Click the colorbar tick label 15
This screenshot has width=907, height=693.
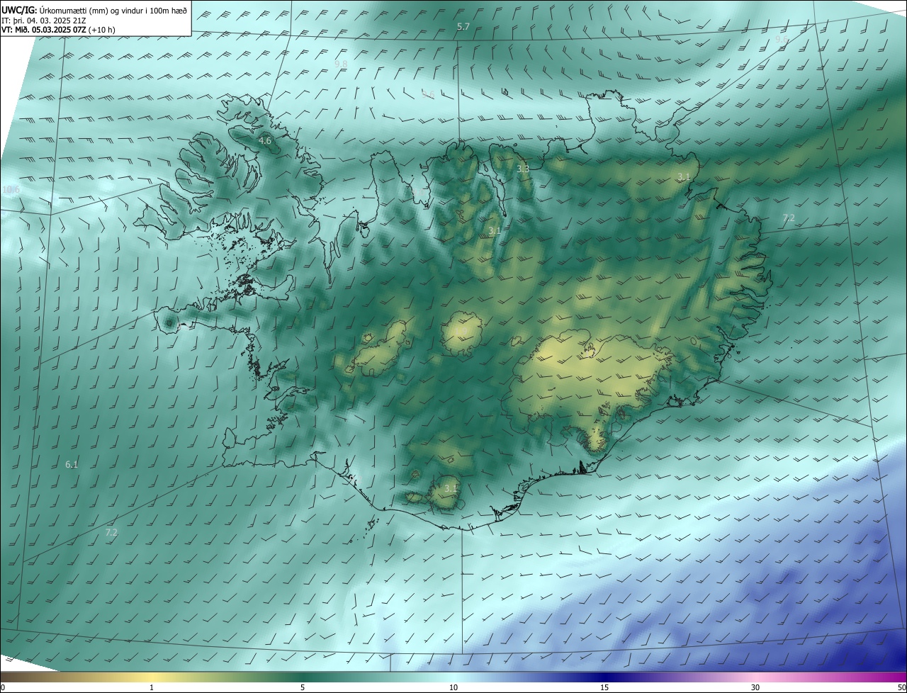pyautogui.click(x=604, y=687)
